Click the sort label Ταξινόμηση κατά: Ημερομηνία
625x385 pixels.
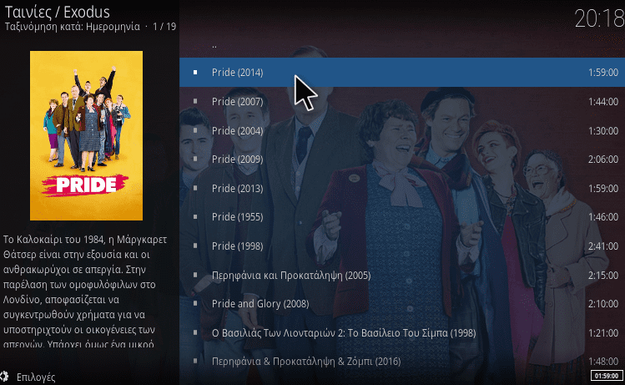click(x=72, y=27)
